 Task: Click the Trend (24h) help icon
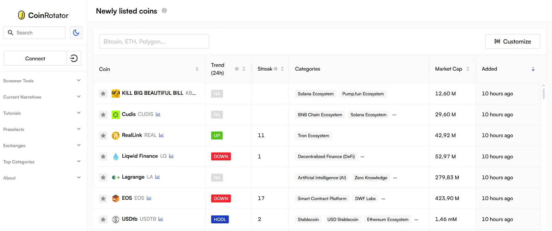pos(237,69)
